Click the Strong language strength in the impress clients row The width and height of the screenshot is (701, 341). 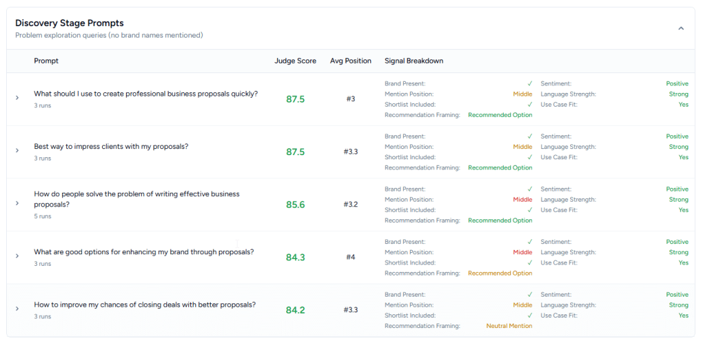pos(678,147)
